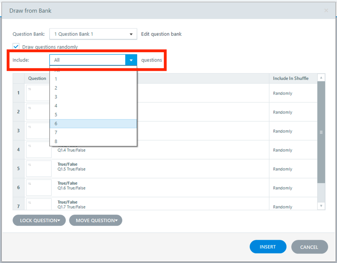Select the question 5 slide thumbnail
This screenshot has width=337, height=263.
(38, 169)
